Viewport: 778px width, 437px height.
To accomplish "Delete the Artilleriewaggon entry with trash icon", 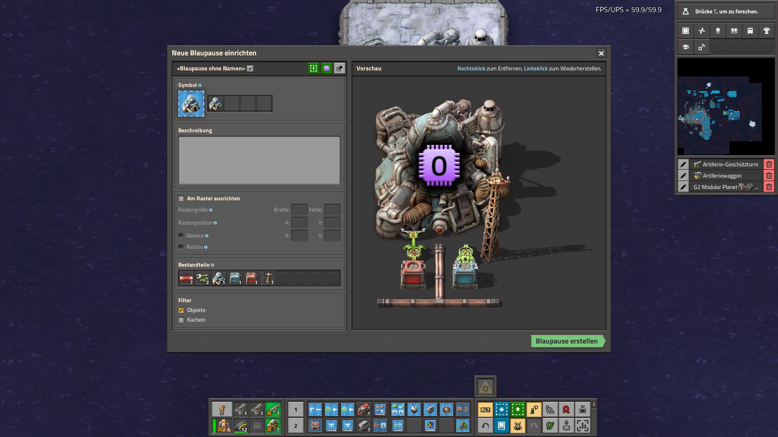I will (769, 176).
